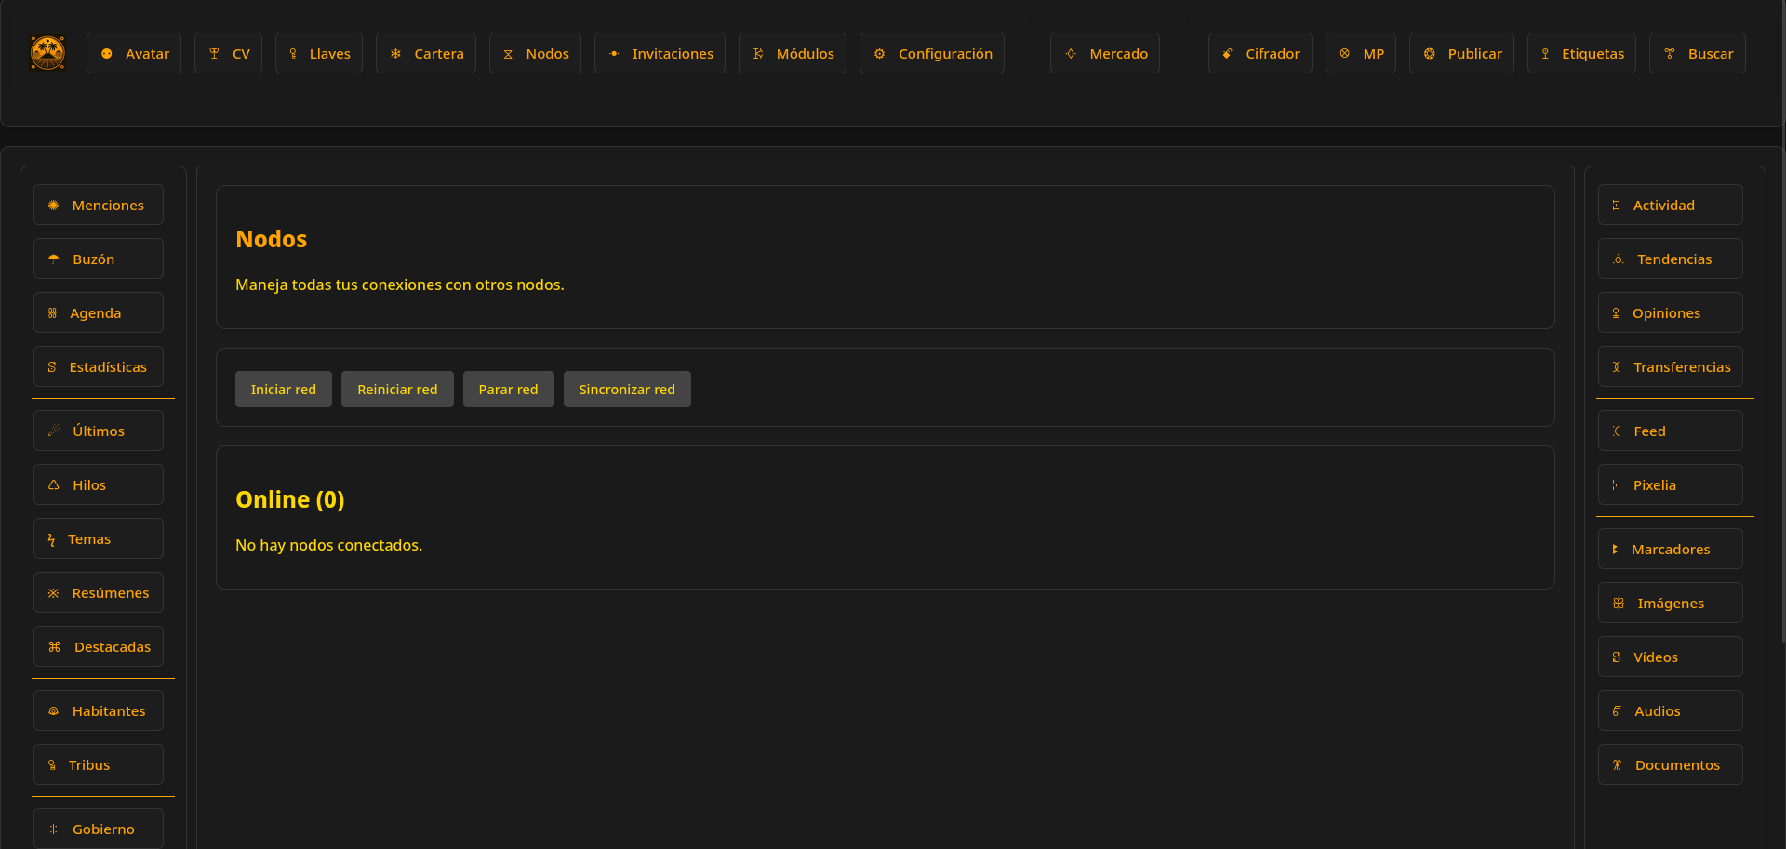
Task: Select Nodos in top navigation
Action: 535,53
